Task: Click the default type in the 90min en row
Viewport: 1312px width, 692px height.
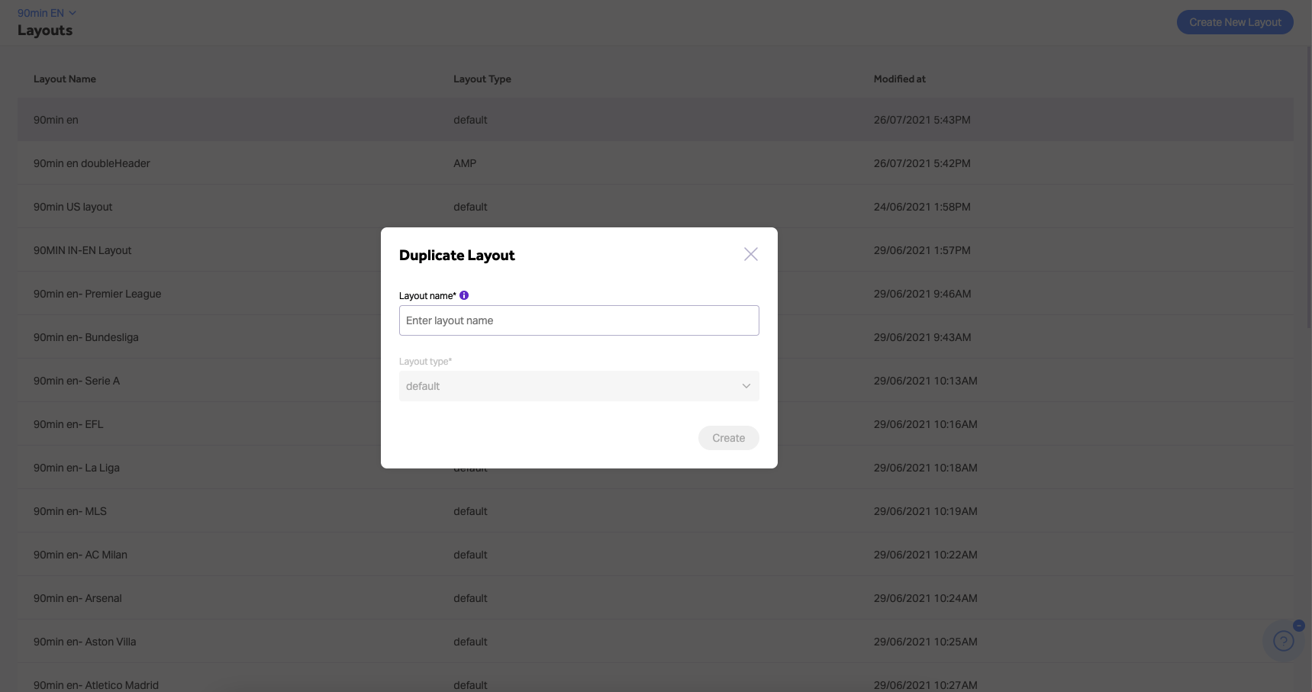Action: [470, 120]
